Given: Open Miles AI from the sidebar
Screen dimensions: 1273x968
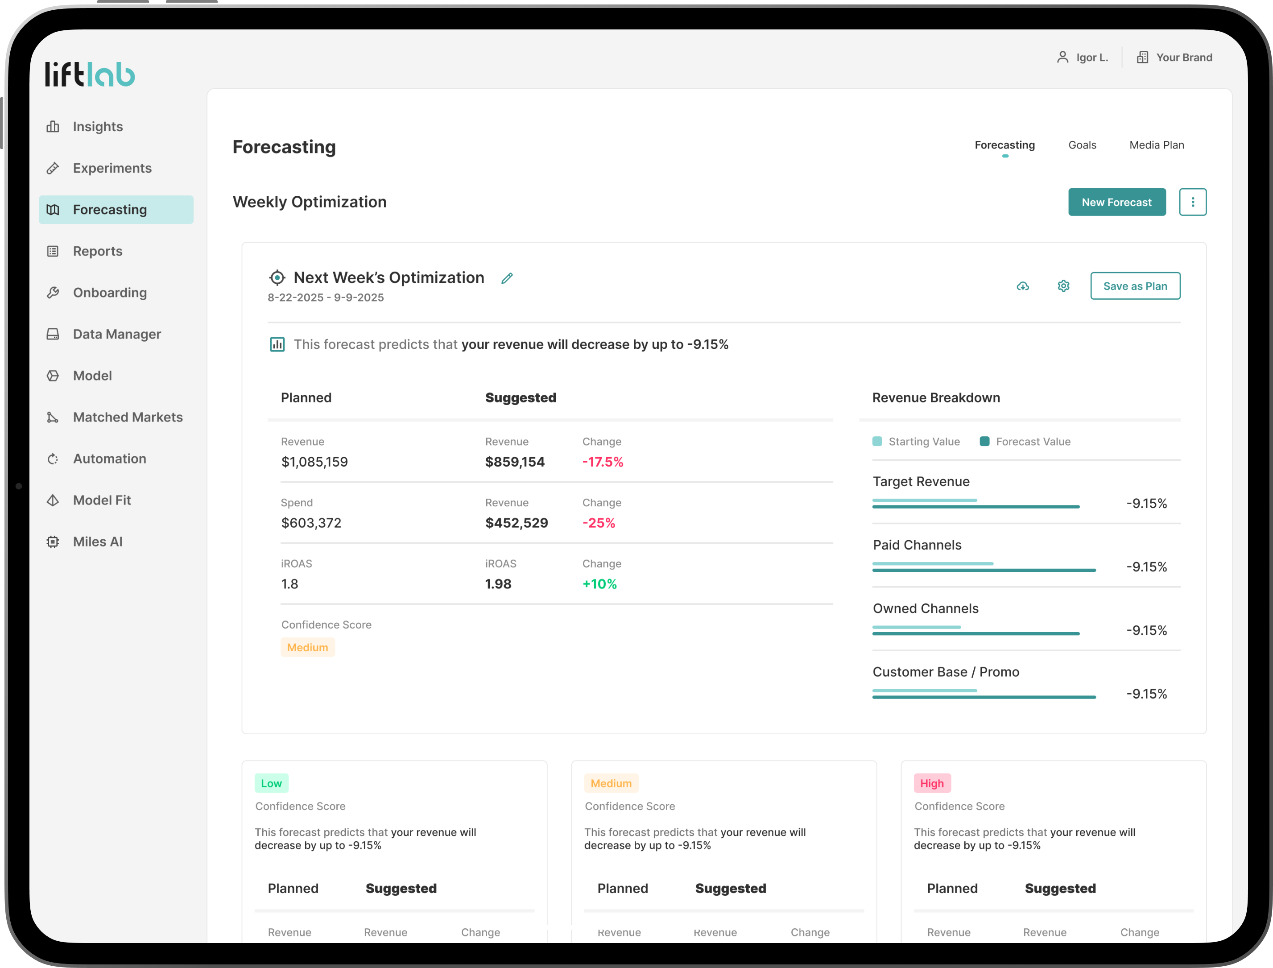Looking at the screenshot, I should tap(97, 542).
